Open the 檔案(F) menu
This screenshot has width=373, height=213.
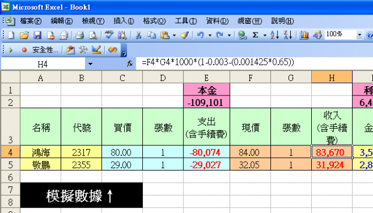pos(31,21)
